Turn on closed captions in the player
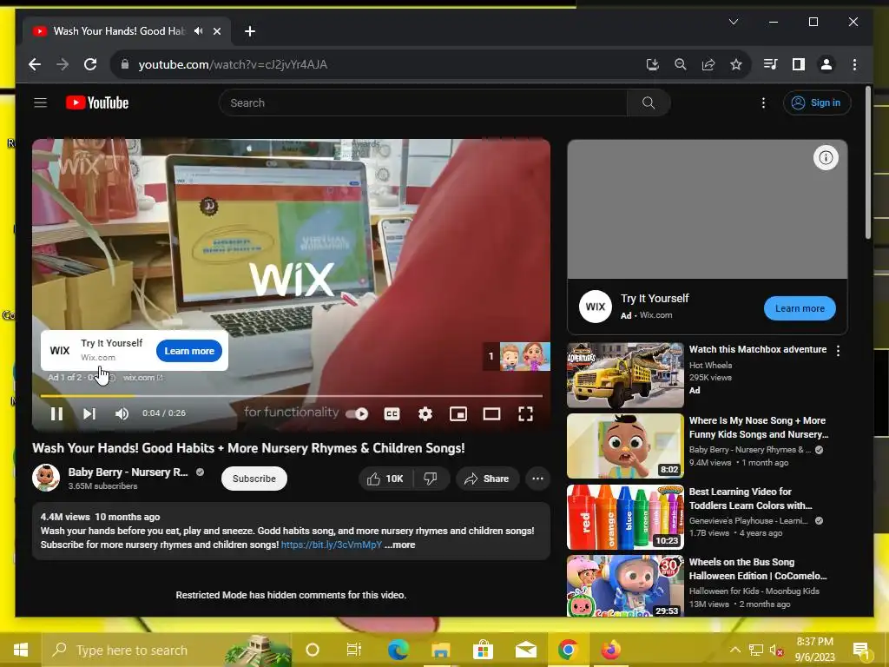The width and height of the screenshot is (889, 667). pos(392,414)
